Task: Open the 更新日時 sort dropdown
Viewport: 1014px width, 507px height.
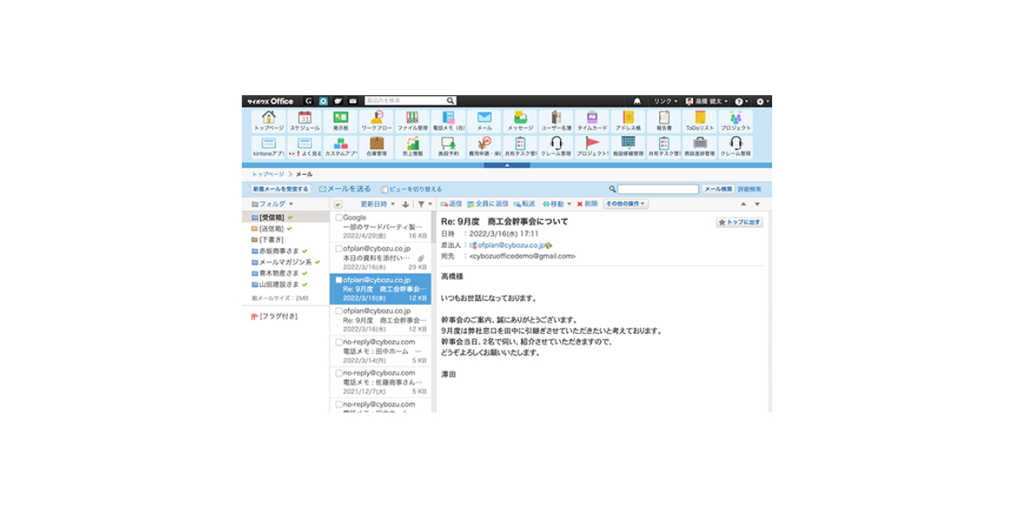Action: click(377, 204)
